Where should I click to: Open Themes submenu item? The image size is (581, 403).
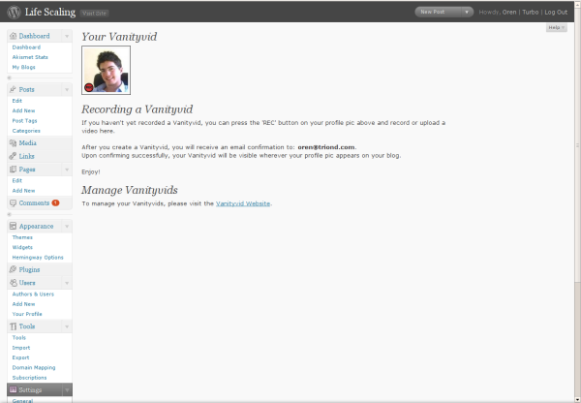coord(22,237)
